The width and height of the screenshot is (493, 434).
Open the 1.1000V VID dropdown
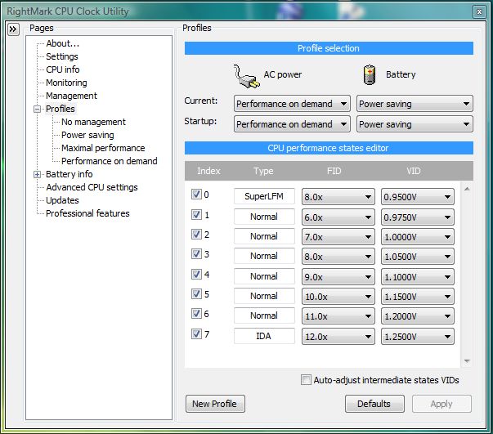418,277
